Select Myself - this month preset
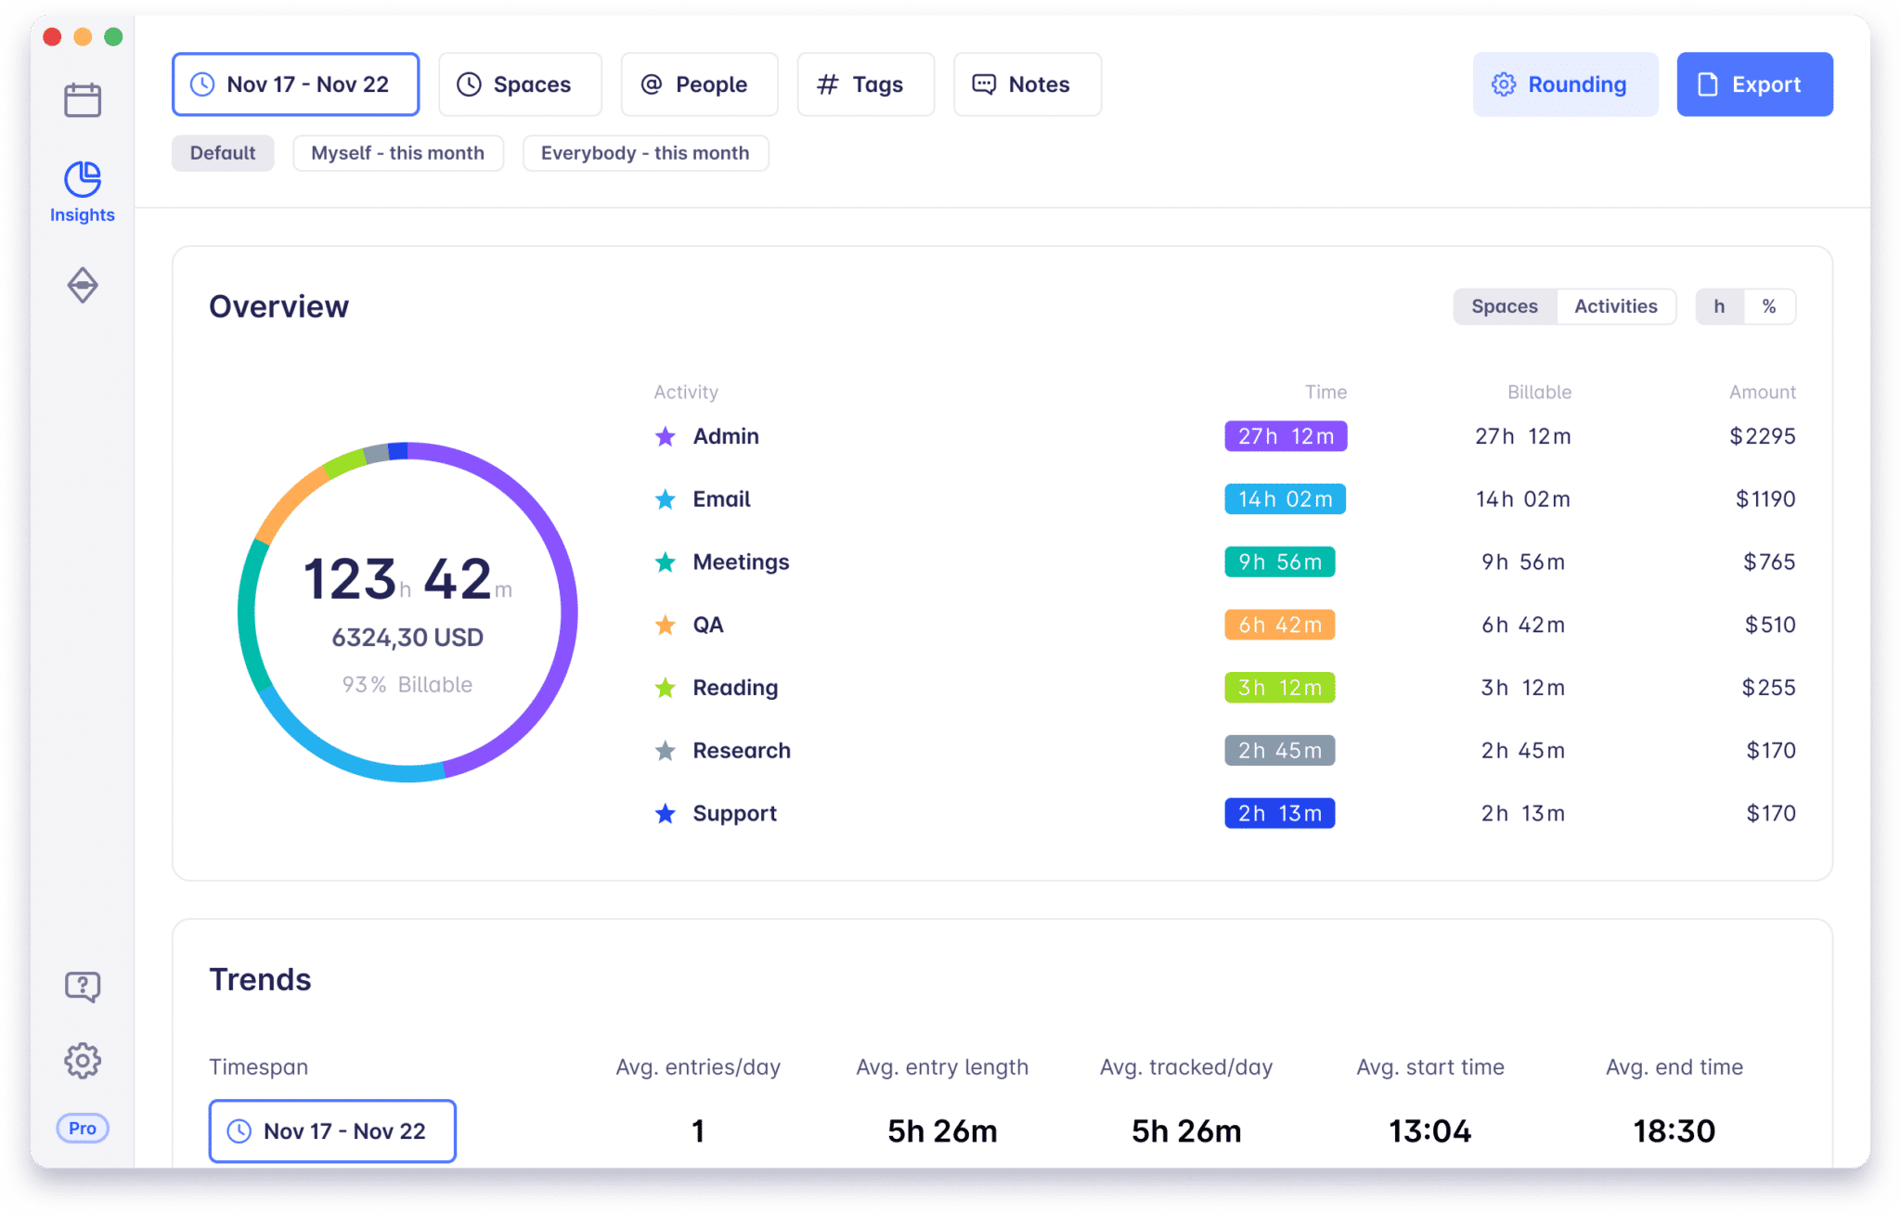This screenshot has width=1901, height=1214. [x=396, y=152]
